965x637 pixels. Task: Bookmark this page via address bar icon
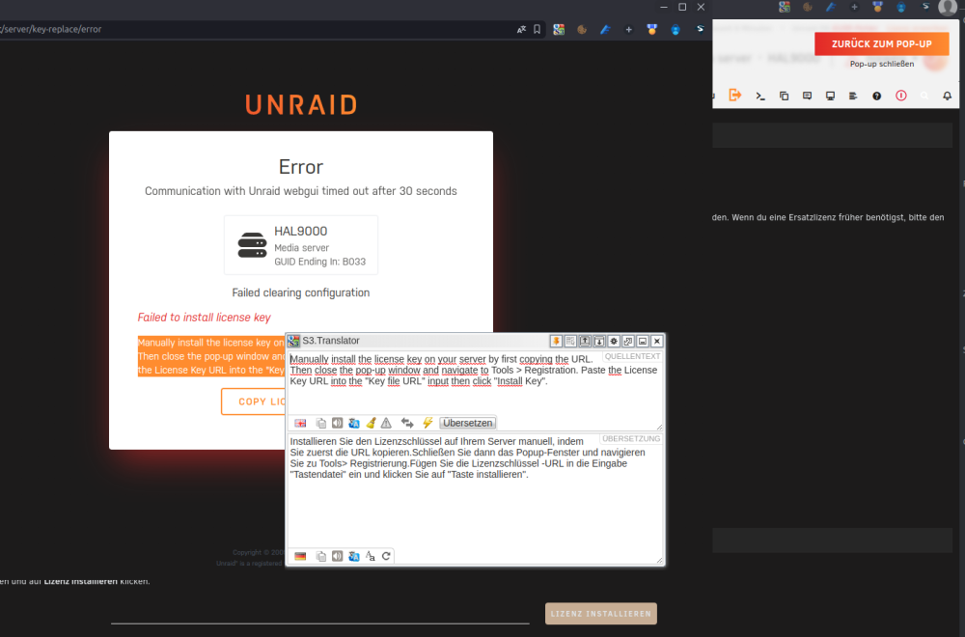[x=537, y=30]
